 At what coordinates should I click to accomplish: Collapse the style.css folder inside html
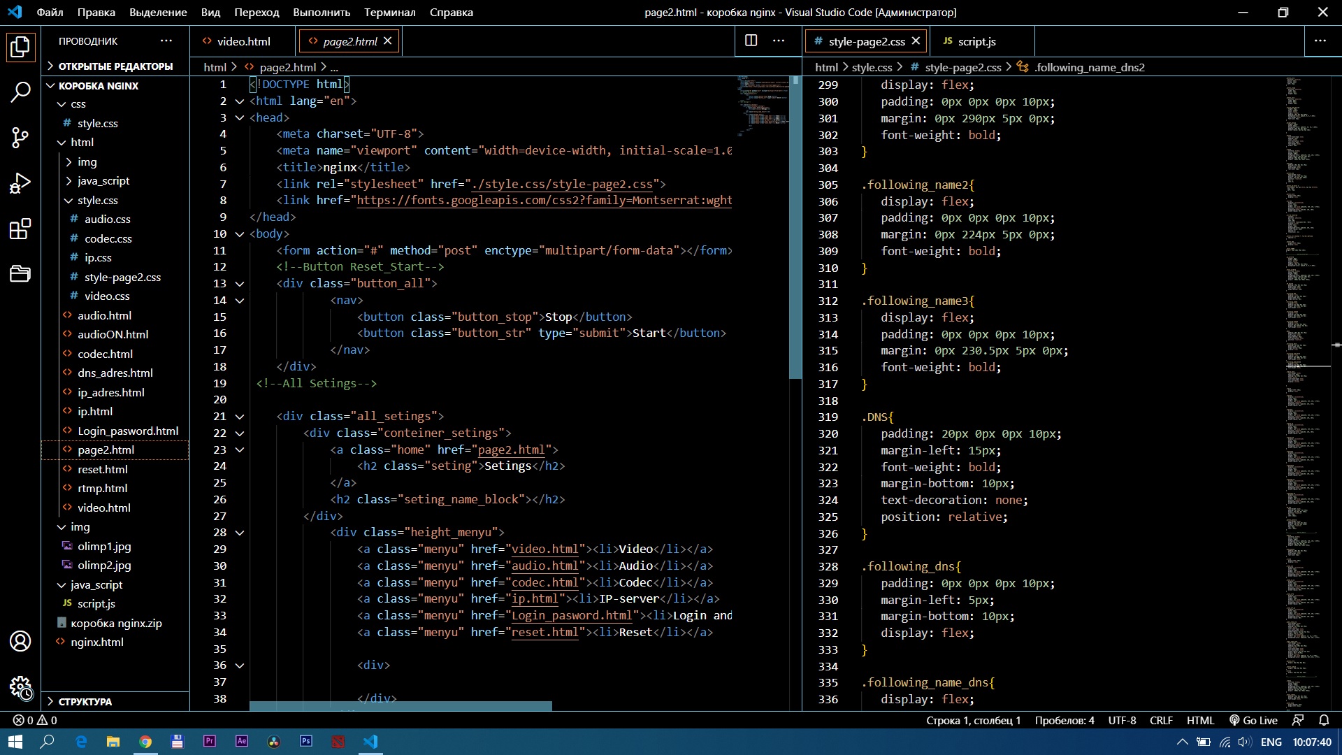pyautogui.click(x=115, y=200)
